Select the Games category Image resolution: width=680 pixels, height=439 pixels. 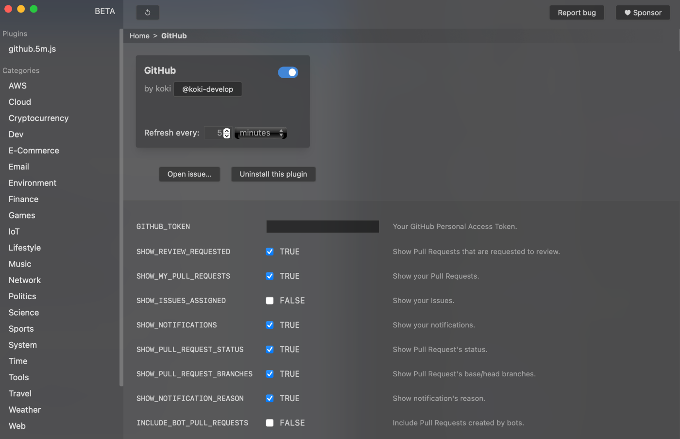click(22, 215)
